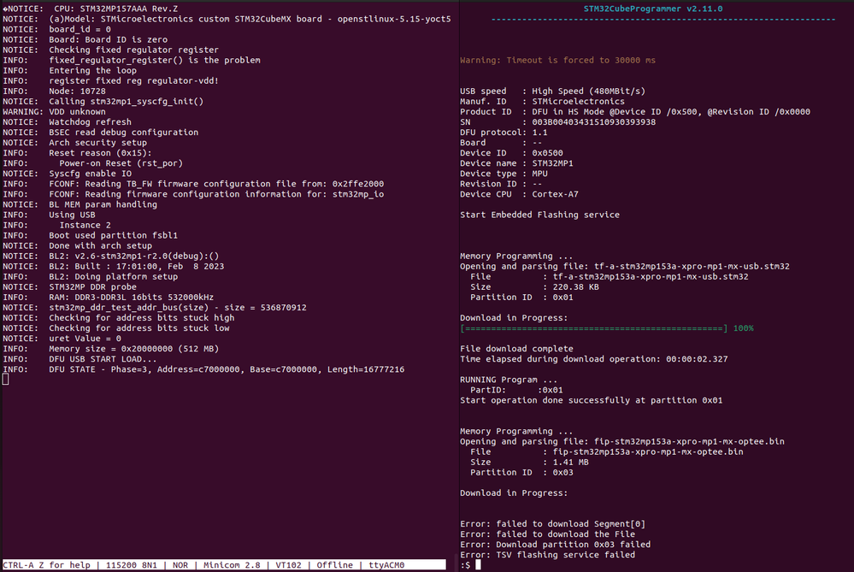Click 'BL2: Built : 17:01:00, Feb 8 2023'
Screen dimensions: 854x572
(114, 267)
